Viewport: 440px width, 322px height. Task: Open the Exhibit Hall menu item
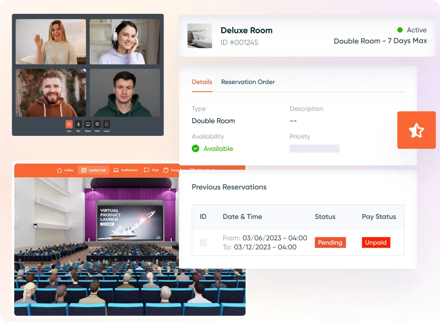tap(93, 170)
